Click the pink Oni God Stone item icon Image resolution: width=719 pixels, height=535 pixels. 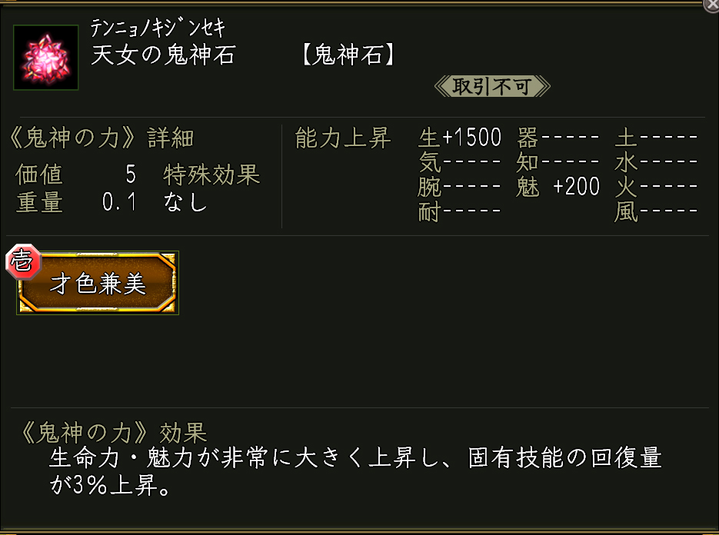click(x=45, y=56)
